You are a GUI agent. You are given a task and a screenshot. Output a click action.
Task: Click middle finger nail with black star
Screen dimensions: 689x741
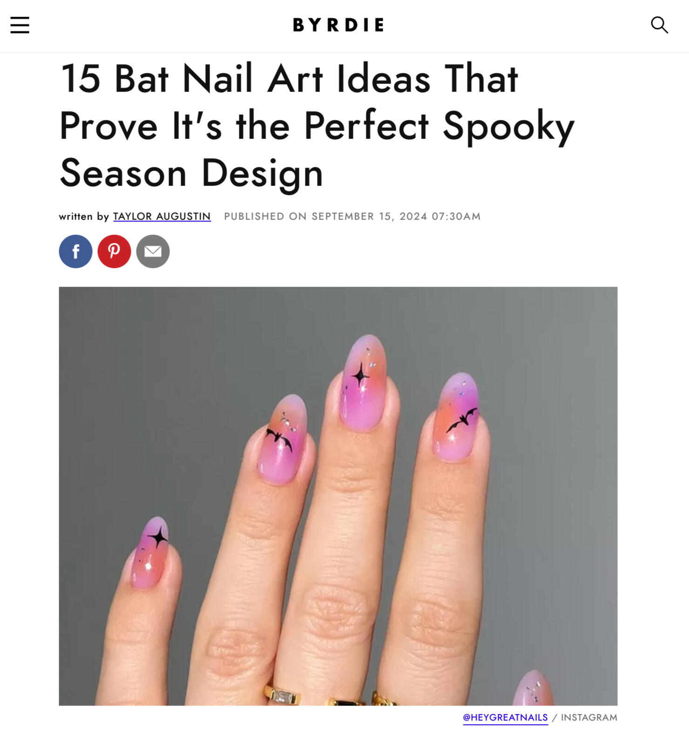click(x=363, y=382)
